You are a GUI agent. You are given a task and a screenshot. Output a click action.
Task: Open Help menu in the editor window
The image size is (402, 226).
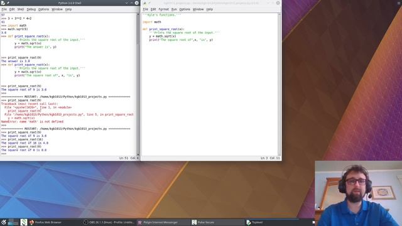(x=209, y=9)
